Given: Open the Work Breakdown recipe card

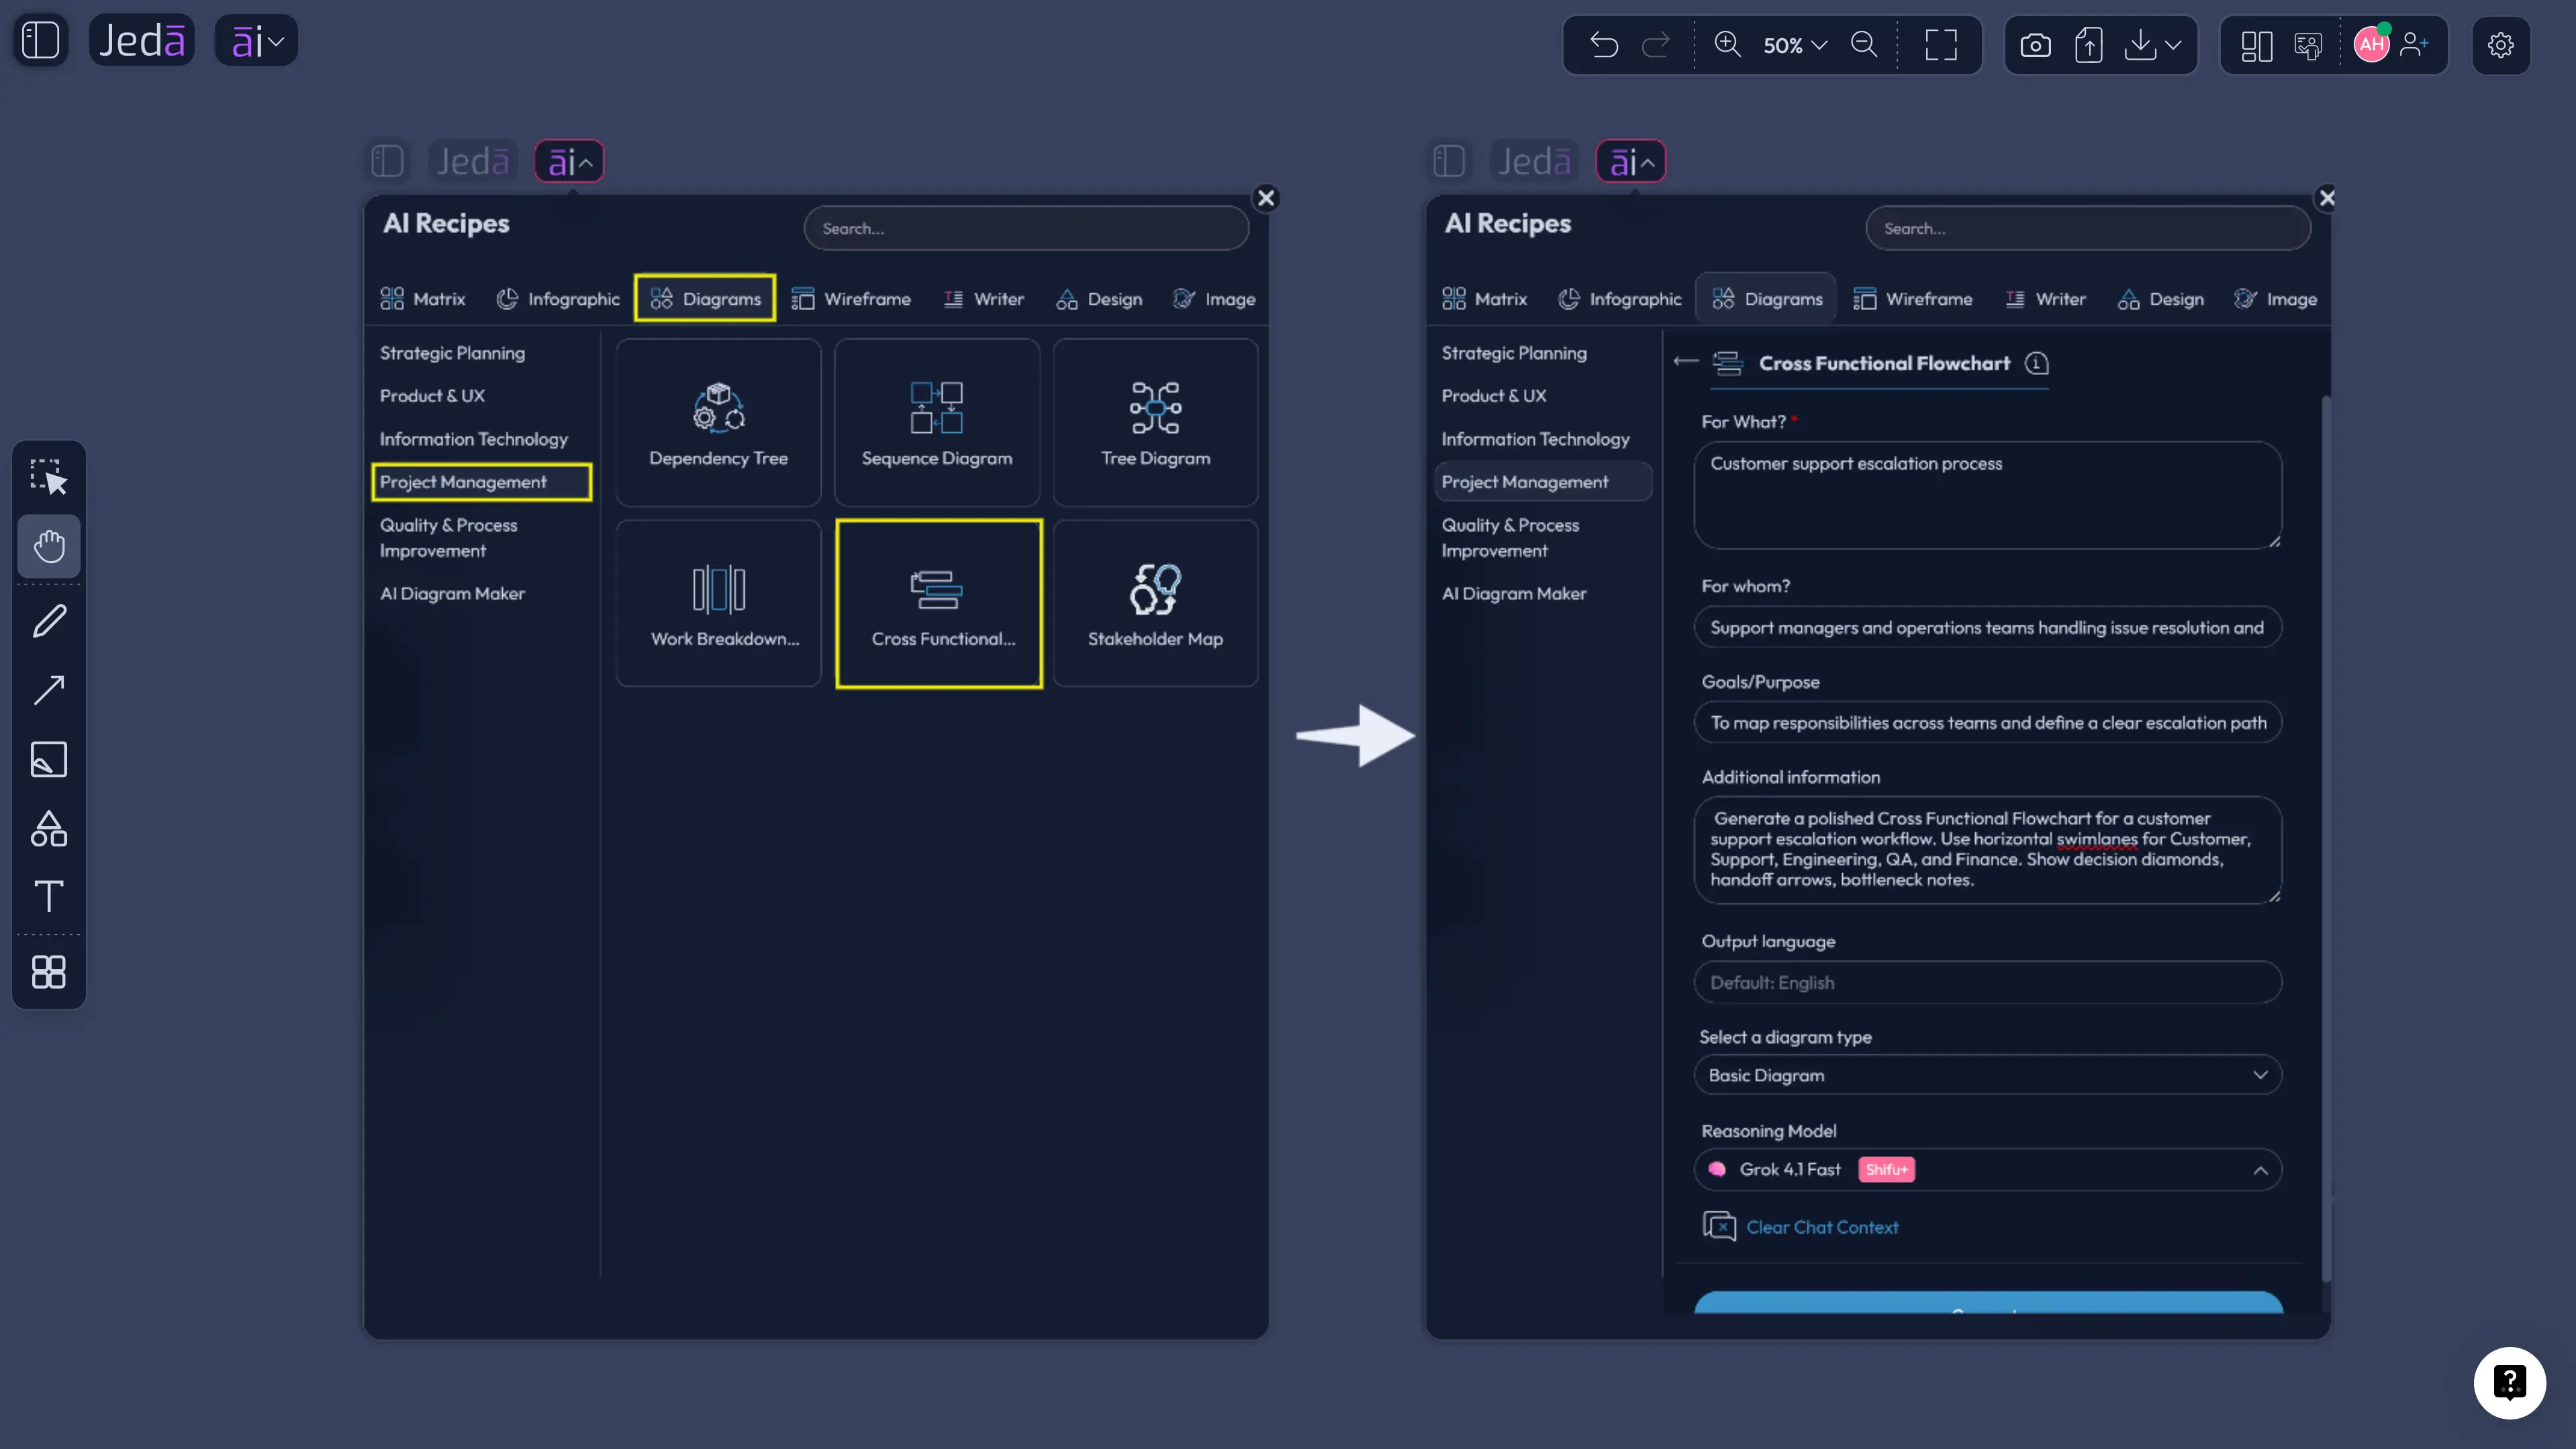Looking at the screenshot, I should pyautogui.click(x=718, y=604).
